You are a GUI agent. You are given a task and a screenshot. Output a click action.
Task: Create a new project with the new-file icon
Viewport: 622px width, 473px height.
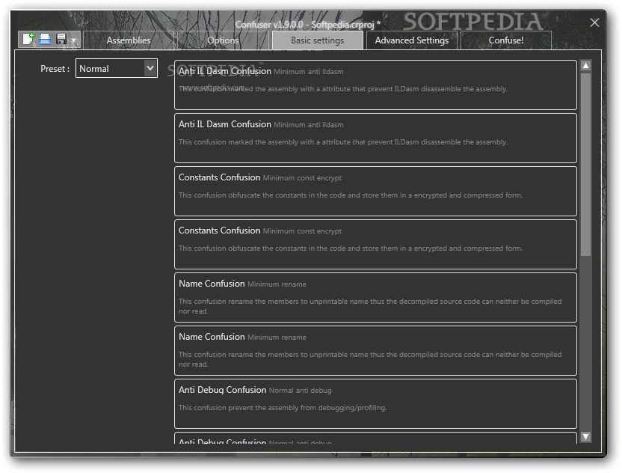[28, 39]
